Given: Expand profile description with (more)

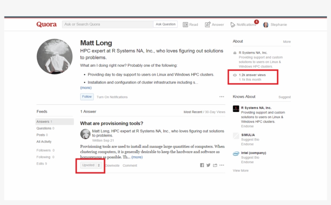Looking at the screenshot, I should click(x=86, y=87).
